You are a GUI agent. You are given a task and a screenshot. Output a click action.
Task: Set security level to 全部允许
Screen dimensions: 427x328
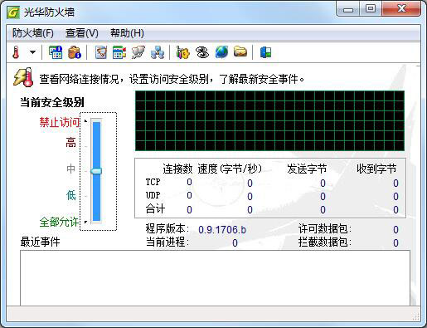click(x=59, y=222)
